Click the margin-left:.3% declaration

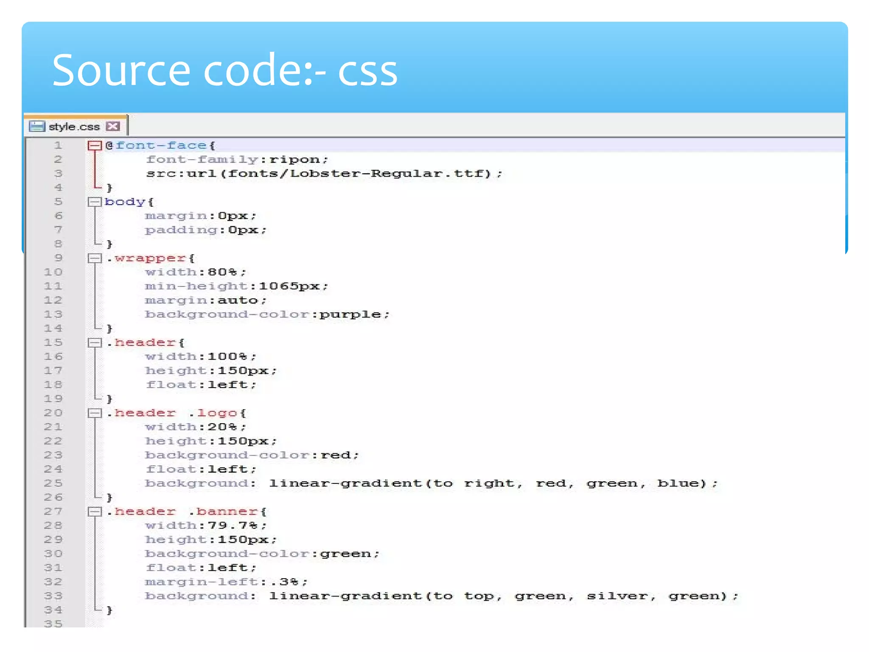point(226,582)
